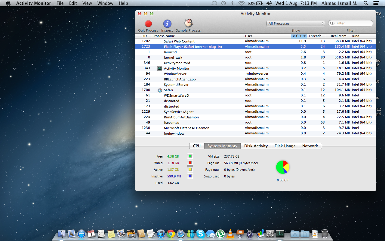Open Spotlight magnifier in the menu bar
This screenshot has height=241, width=385.
click(366, 3)
